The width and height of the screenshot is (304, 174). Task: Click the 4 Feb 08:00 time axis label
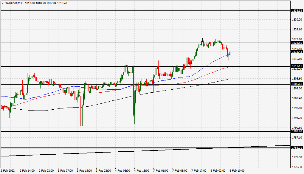tap(123, 171)
